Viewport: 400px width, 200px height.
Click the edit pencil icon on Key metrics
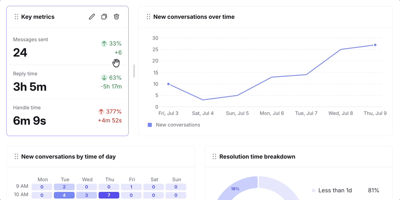point(92,17)
